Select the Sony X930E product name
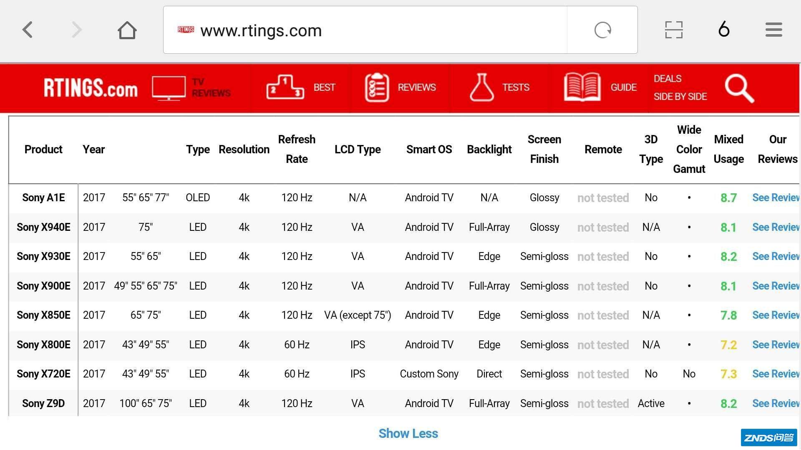 click(43, 257)
